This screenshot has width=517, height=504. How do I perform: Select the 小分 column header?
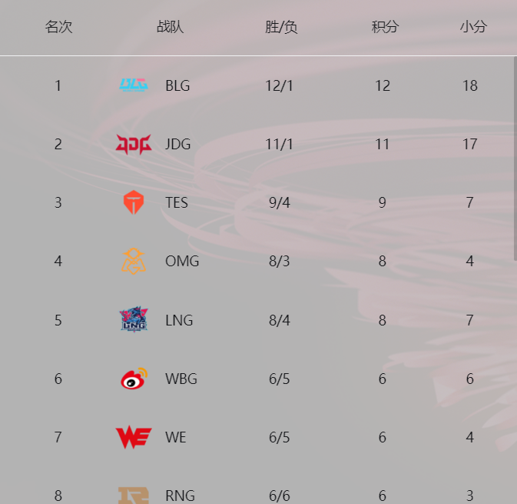[x=473, y=27]
